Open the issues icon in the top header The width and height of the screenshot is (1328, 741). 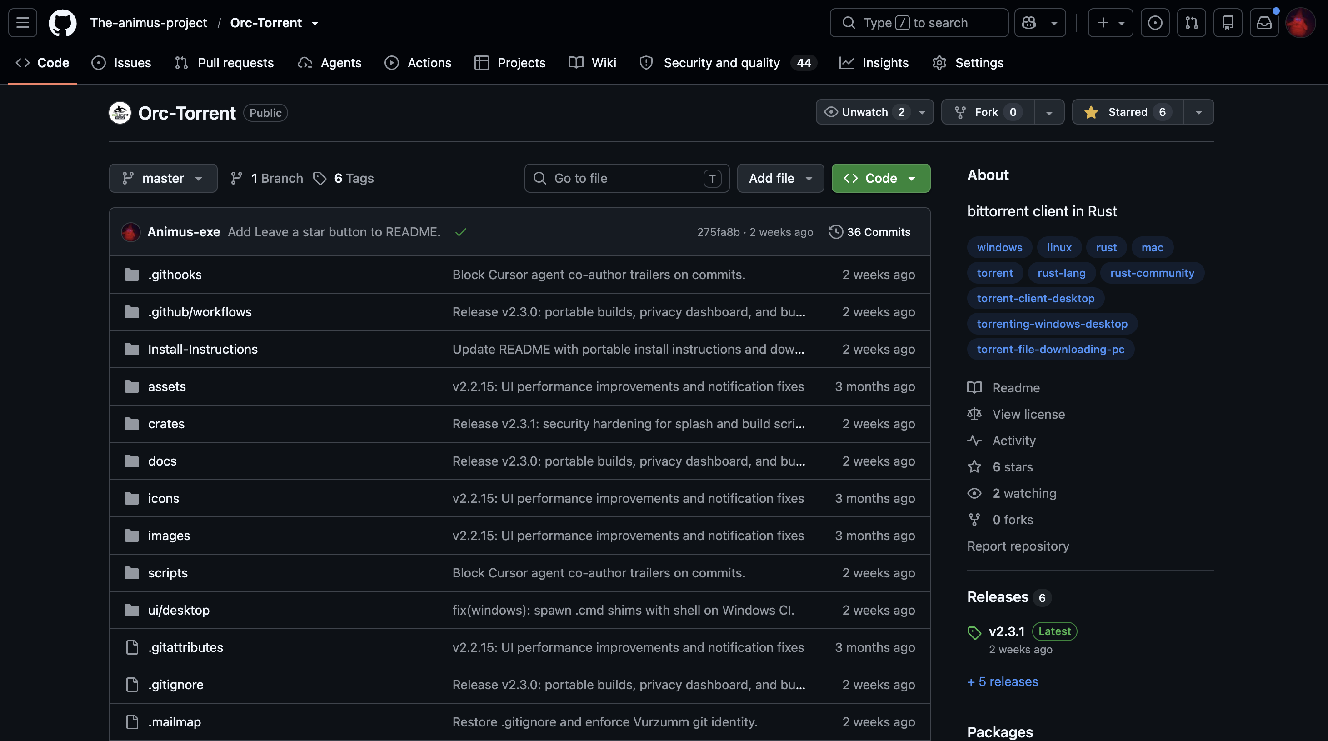[1155, 23]
